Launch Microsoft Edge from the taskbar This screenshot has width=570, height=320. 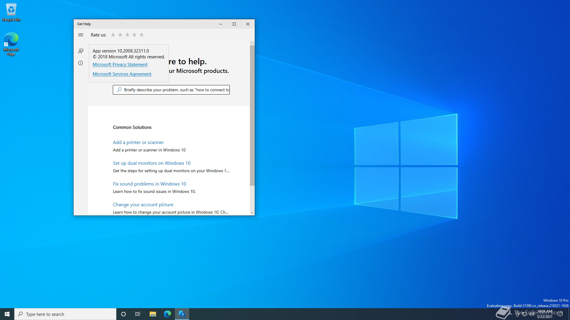point(167,314)
